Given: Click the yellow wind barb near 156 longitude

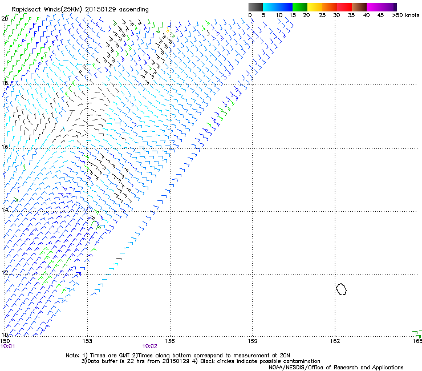Looking at the screenshot, I should click(168, 30).
